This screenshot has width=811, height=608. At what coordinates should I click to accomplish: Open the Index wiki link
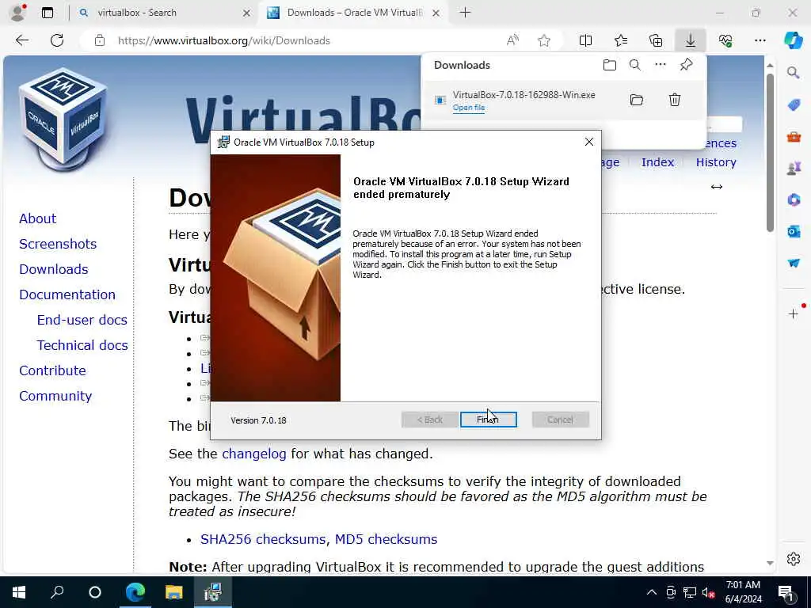(657, 162)
